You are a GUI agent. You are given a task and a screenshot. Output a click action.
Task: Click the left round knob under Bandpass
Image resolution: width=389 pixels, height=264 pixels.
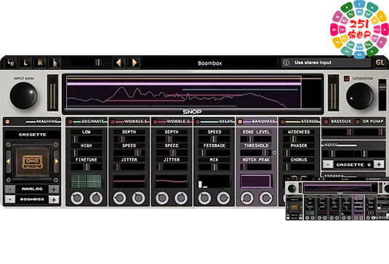click(x=246, y=198)
